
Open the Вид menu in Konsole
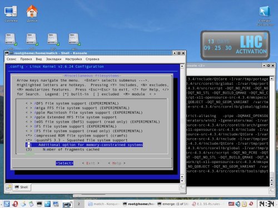[39, 59]
